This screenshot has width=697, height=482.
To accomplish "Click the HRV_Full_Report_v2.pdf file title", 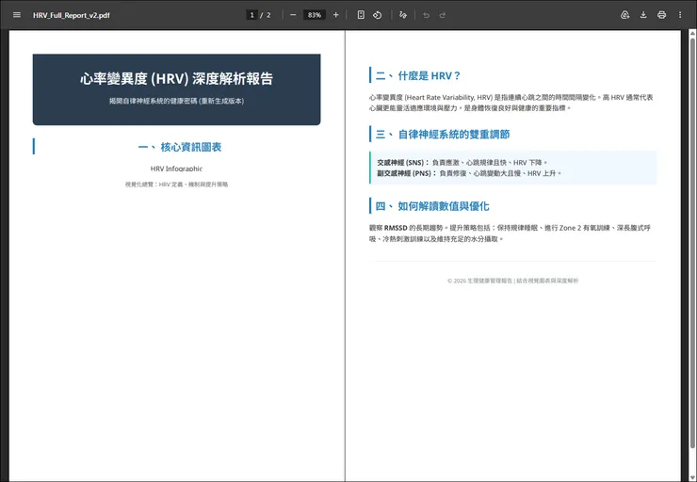I will point(72,15).
